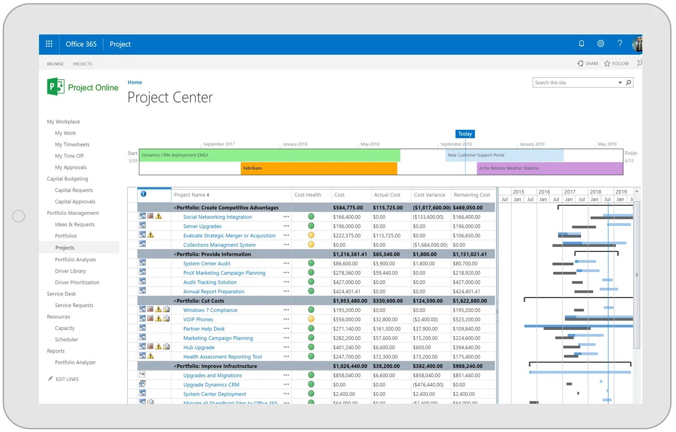Image resolution: width=676 pixels, height=432 pixels.
Task: Click yellow cost health indicator for VOIP Phones
Action: tap(311, 319)
